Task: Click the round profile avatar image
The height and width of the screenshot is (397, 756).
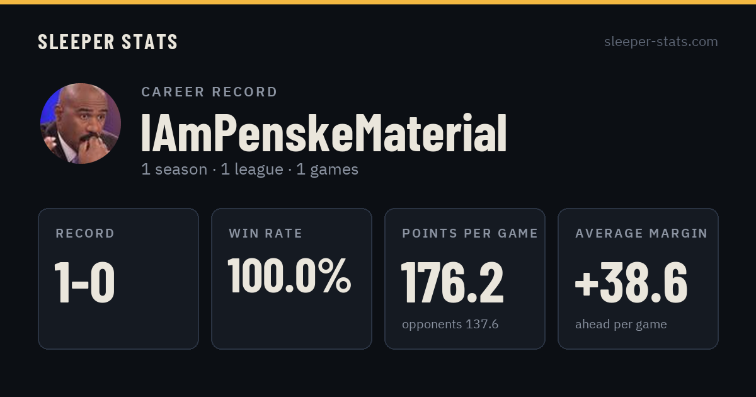Action: tap(81, 124)
